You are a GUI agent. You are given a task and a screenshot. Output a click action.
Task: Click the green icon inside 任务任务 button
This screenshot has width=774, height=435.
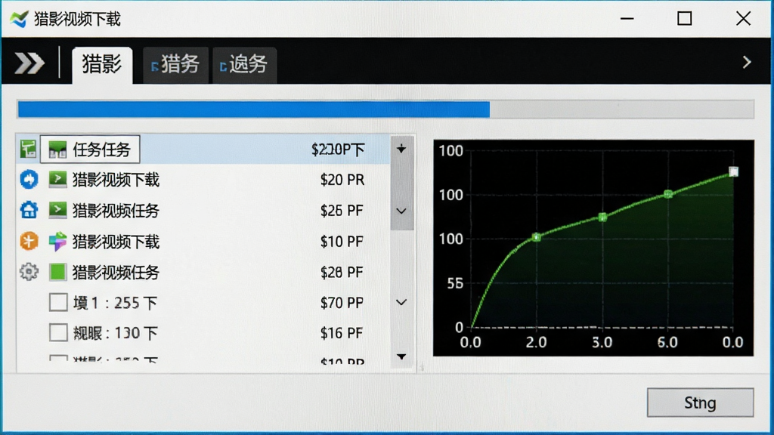[x=57, y=150]
